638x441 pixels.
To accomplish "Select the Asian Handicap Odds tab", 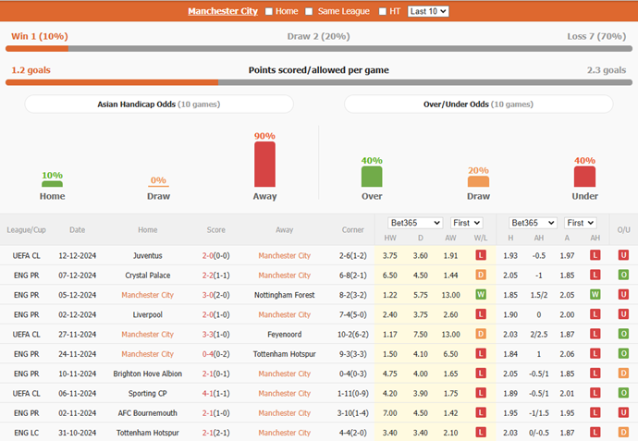I will [159, 104].
